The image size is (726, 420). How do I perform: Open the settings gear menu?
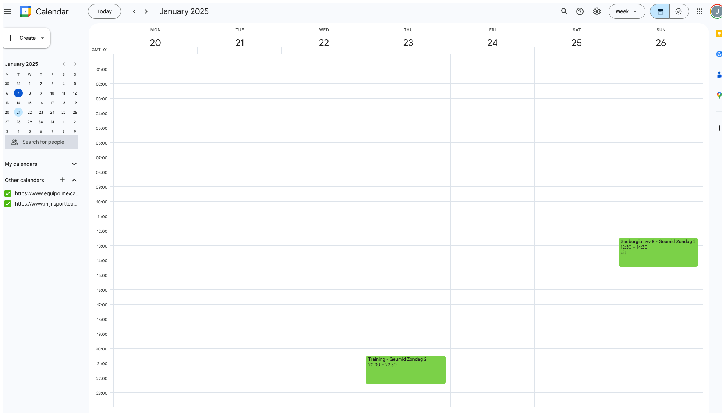point(597,11)
